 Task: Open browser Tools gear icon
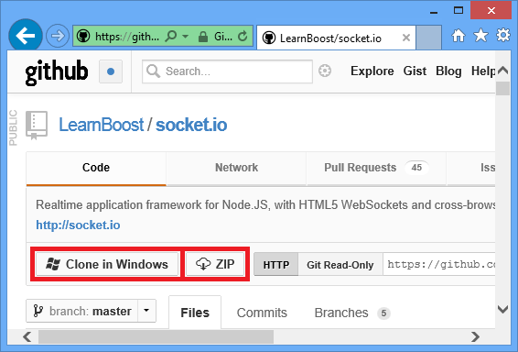[503, 35]
